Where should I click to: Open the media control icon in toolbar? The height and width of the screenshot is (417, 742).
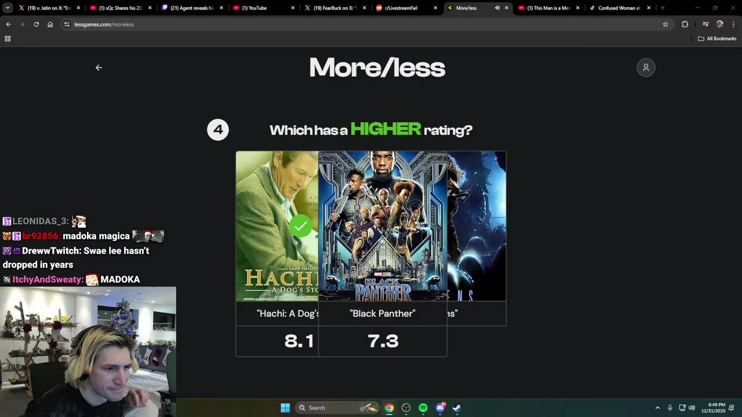[x=705, y=24]
